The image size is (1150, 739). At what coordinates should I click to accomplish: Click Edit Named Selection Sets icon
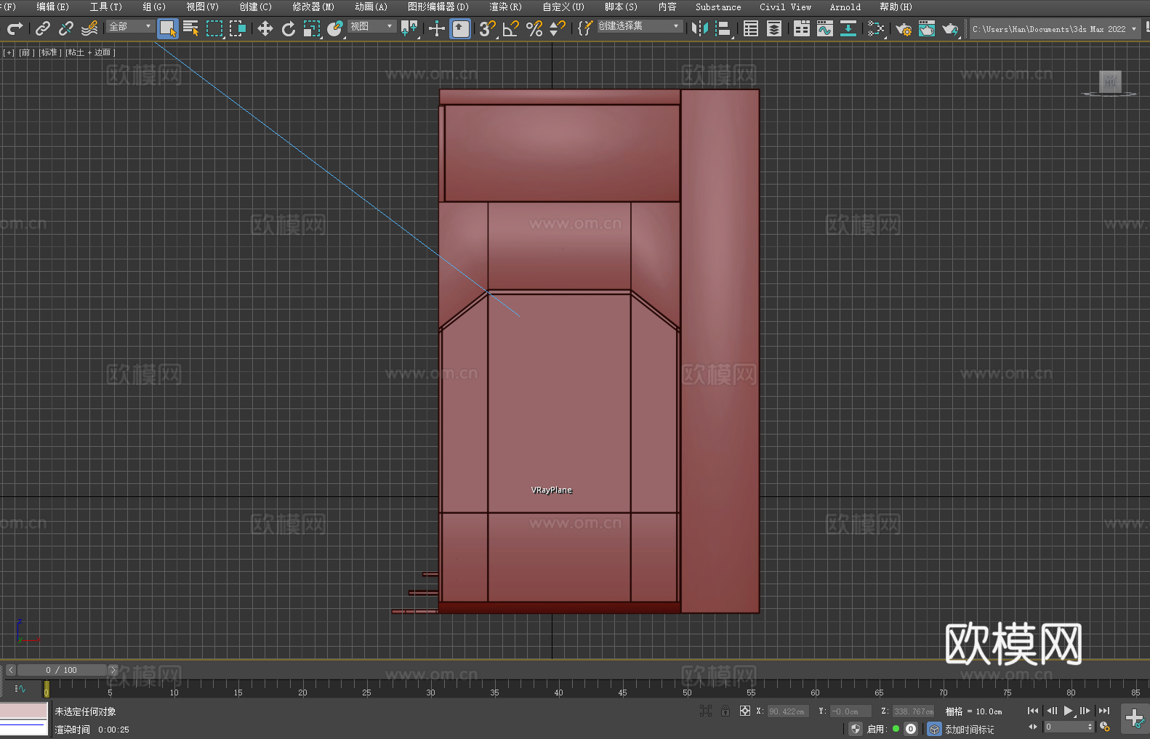[x=585, y=28]
